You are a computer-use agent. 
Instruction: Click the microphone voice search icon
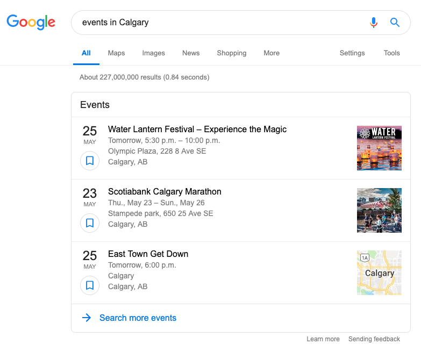(x=374, y=23)
